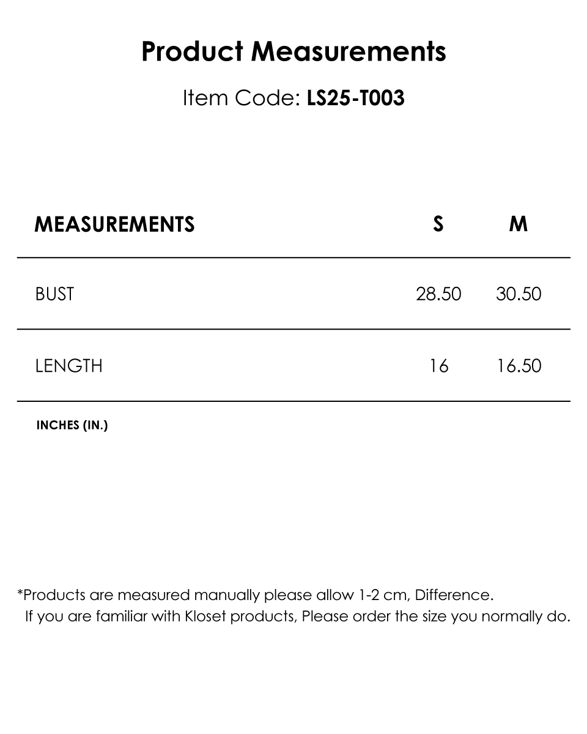Screen dimensions: 587x734
Task: Click the measured manually disclaimer line
Action: pyautogui.click(x=256, y=595)
